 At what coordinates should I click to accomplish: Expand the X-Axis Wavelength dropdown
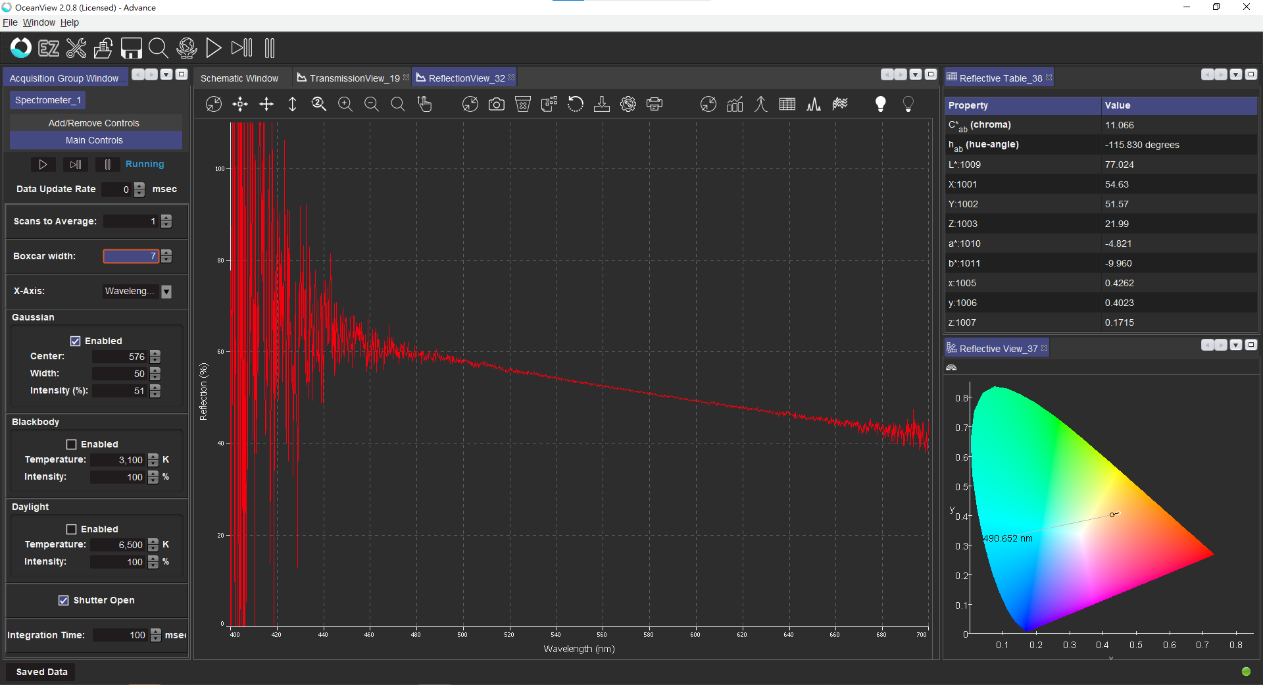[166, 292]
